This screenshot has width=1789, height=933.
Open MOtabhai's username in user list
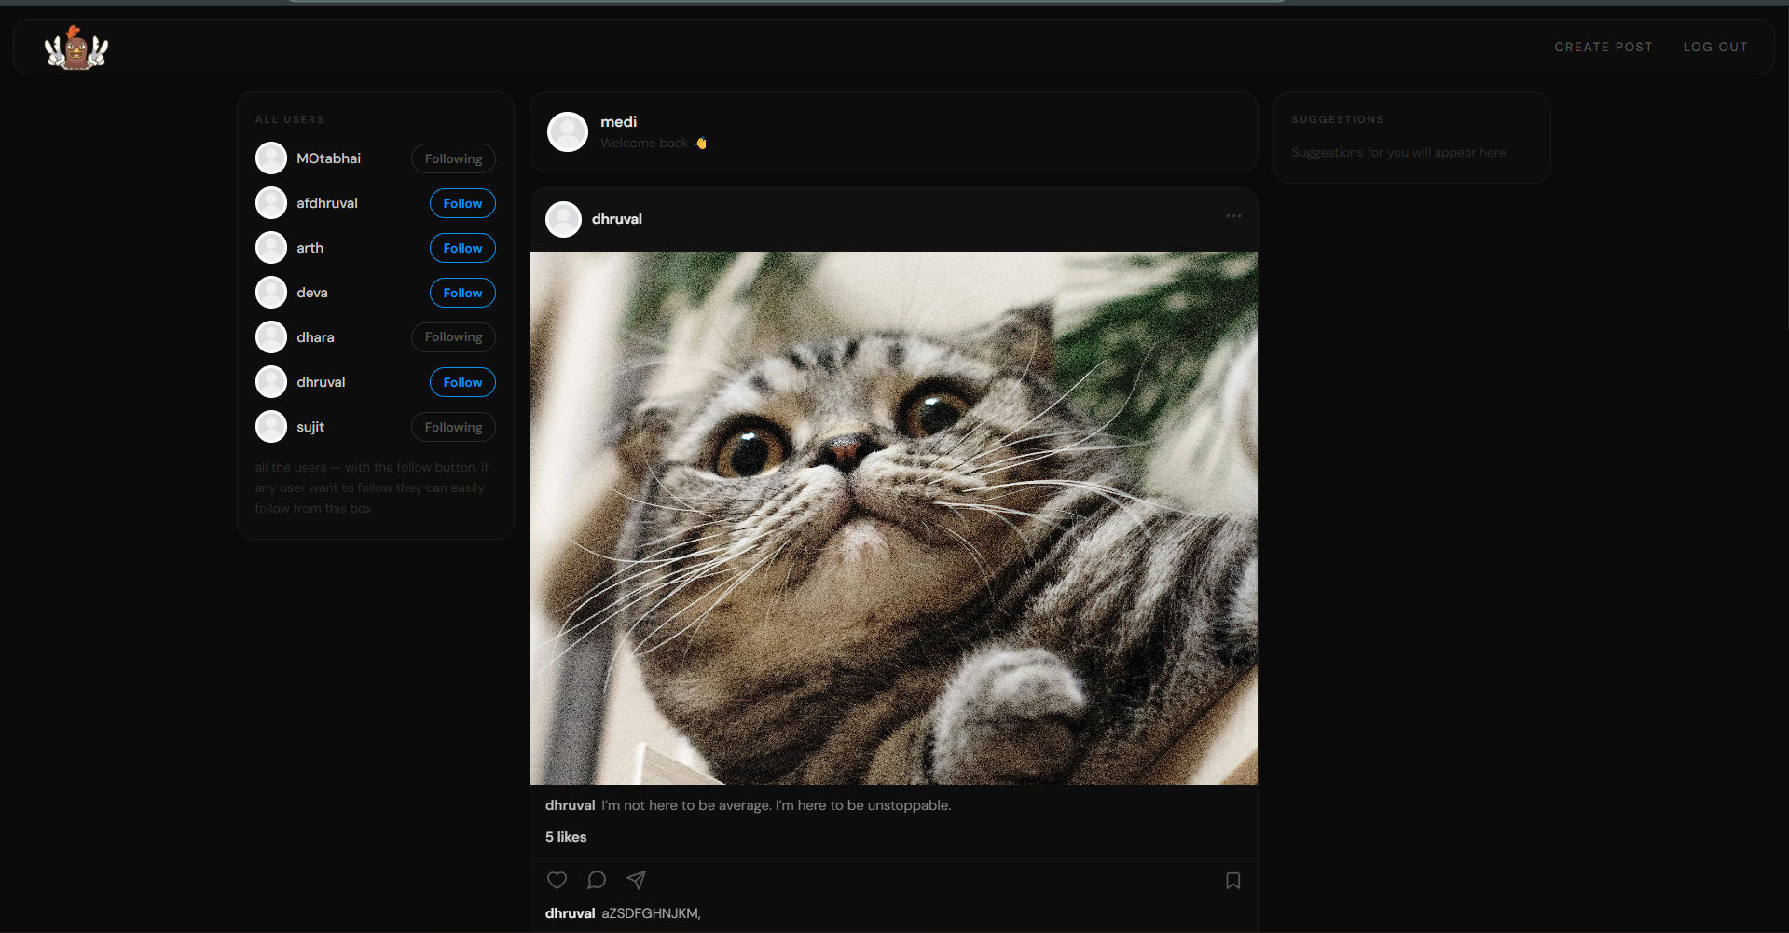coord(328,158)
